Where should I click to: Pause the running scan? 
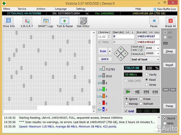(x=154, y=22)
